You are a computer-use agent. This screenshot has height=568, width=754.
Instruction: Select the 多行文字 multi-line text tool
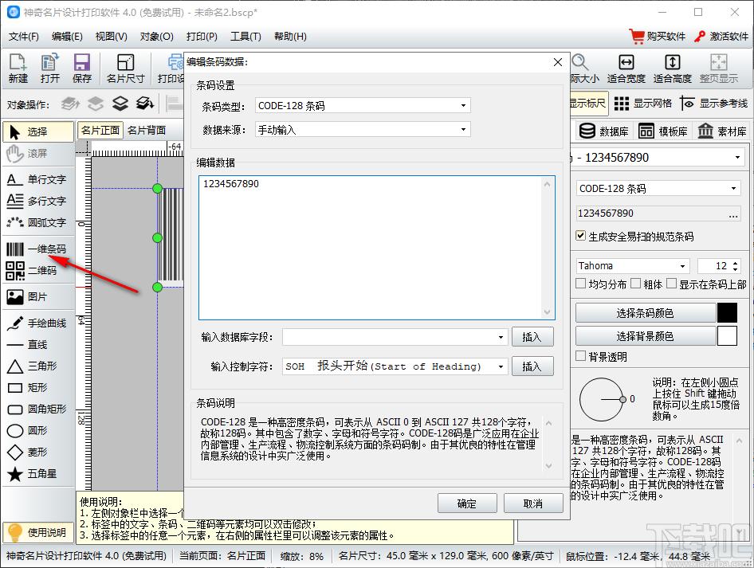(38, 201)
